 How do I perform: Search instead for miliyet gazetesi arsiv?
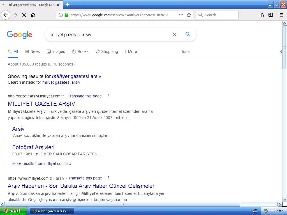point(61,82)
